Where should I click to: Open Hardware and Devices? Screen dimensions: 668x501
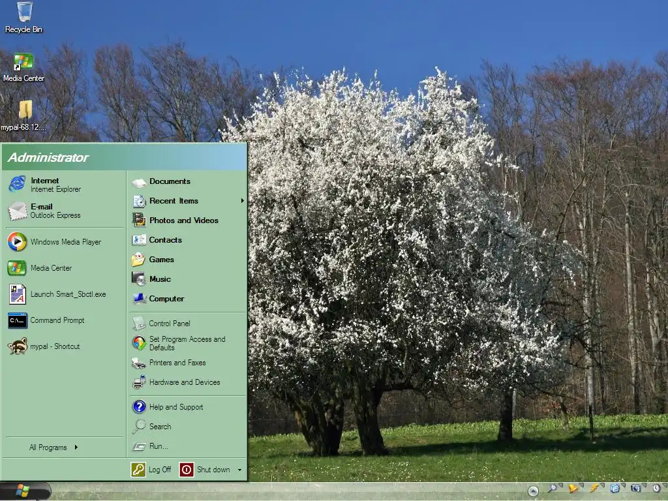point(188,382)
